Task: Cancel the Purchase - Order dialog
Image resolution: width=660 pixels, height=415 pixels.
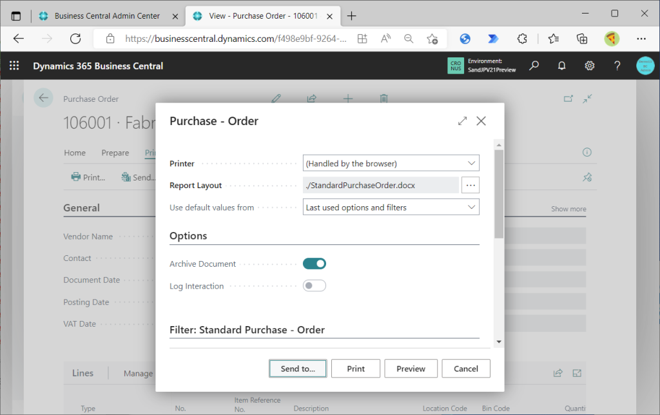Action: 466,369
